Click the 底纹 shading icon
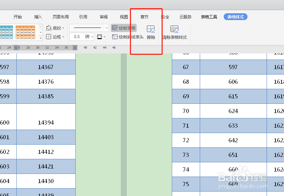284x196 pixels. (48, 28)
